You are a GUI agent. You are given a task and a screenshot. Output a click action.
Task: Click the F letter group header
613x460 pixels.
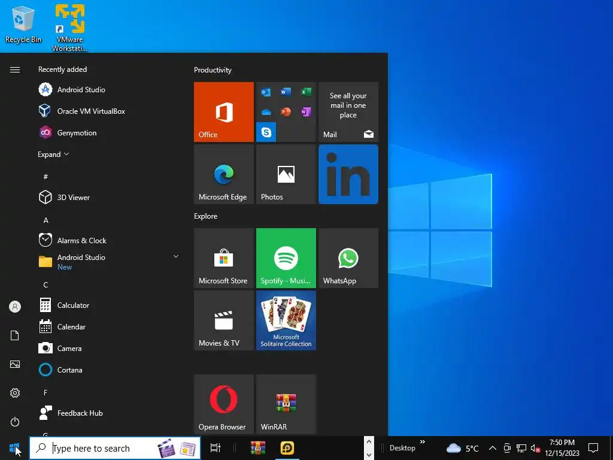click(45, 392)
